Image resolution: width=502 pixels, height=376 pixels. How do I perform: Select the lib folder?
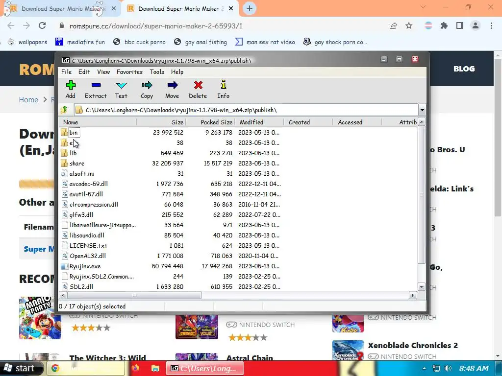pyautogui.click(x=73, y=153)
